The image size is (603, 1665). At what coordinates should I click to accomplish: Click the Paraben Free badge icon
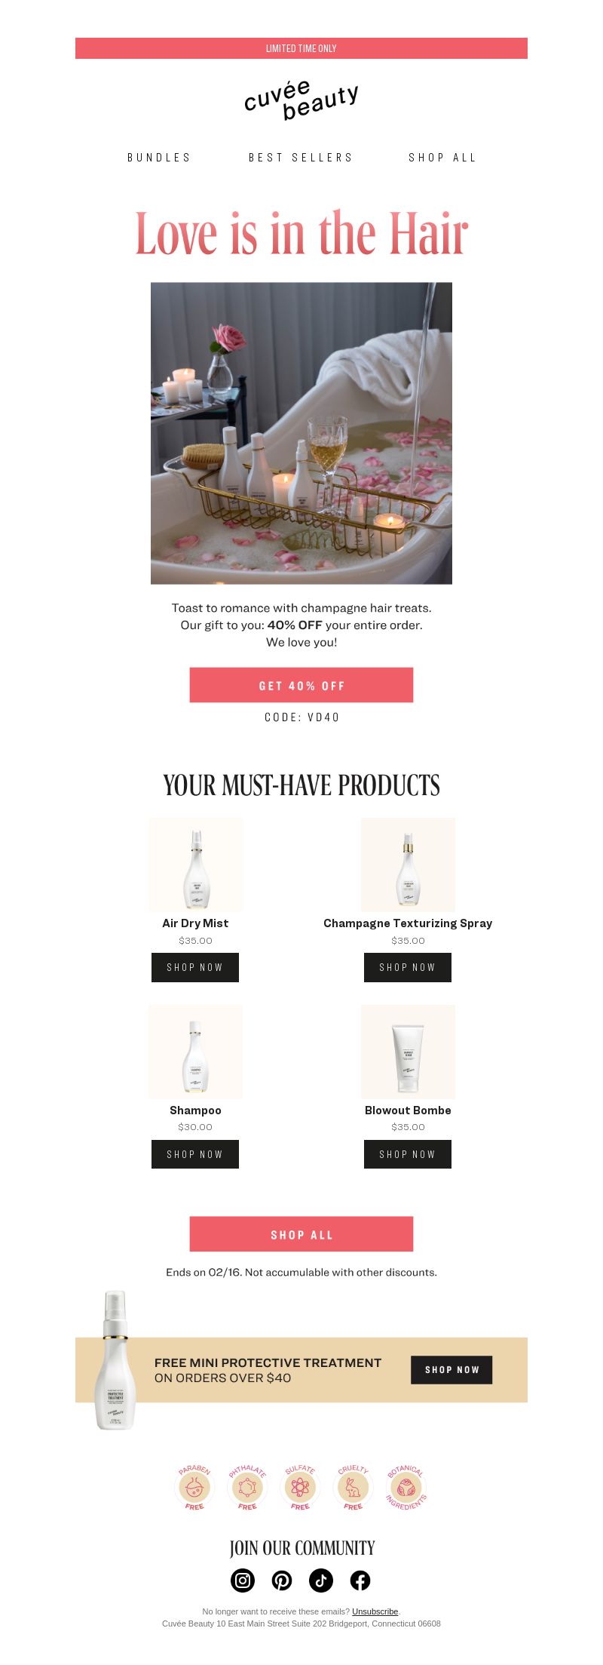(194, 1487)
